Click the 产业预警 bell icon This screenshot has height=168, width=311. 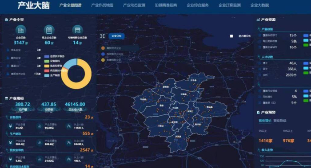[x=258, y=113]
